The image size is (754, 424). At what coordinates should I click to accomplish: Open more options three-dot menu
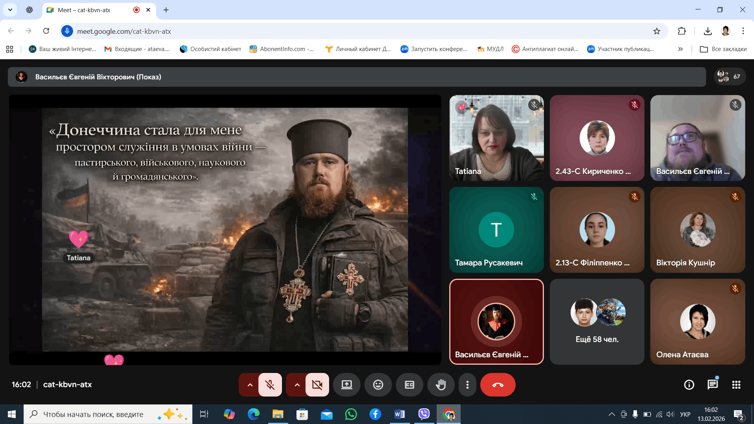(467, 385)
